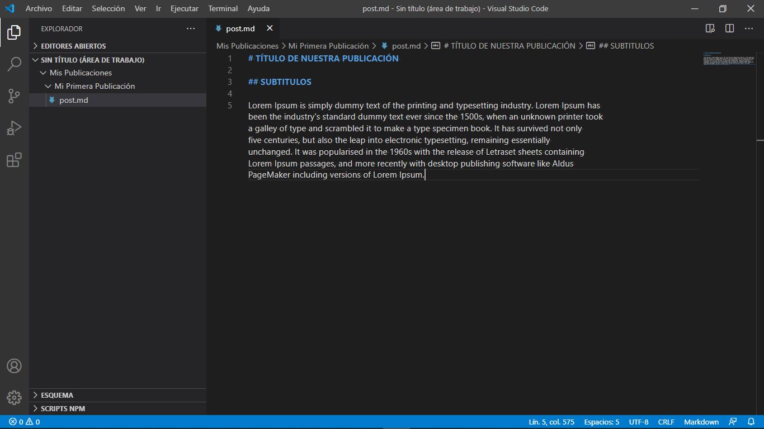Open the Archivo menu
Image resolution: width=764 pixels, height=429 pixels.
tap(39, 8)
